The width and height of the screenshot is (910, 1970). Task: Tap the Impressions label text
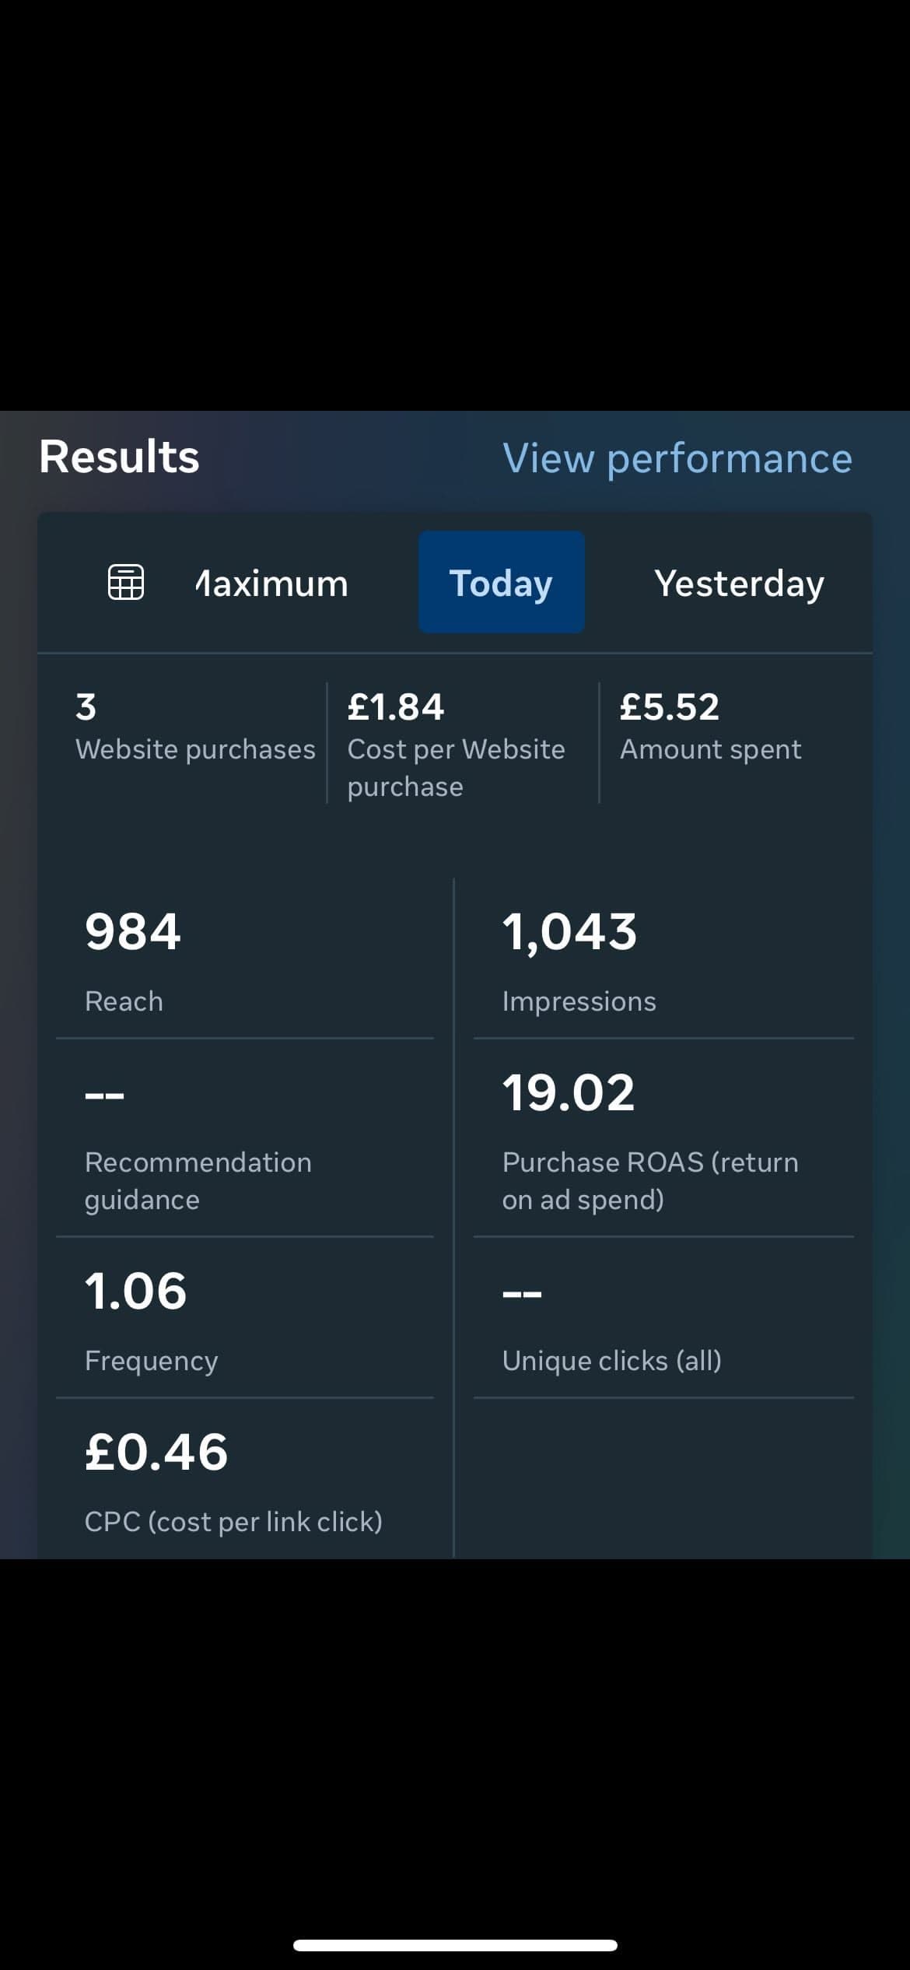pyautogui.click(x=579, y=1001)
